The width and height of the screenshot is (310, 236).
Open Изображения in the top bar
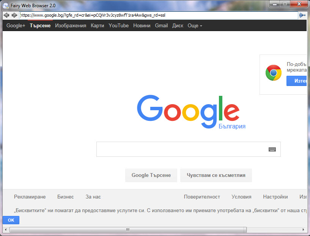point(71,26)
